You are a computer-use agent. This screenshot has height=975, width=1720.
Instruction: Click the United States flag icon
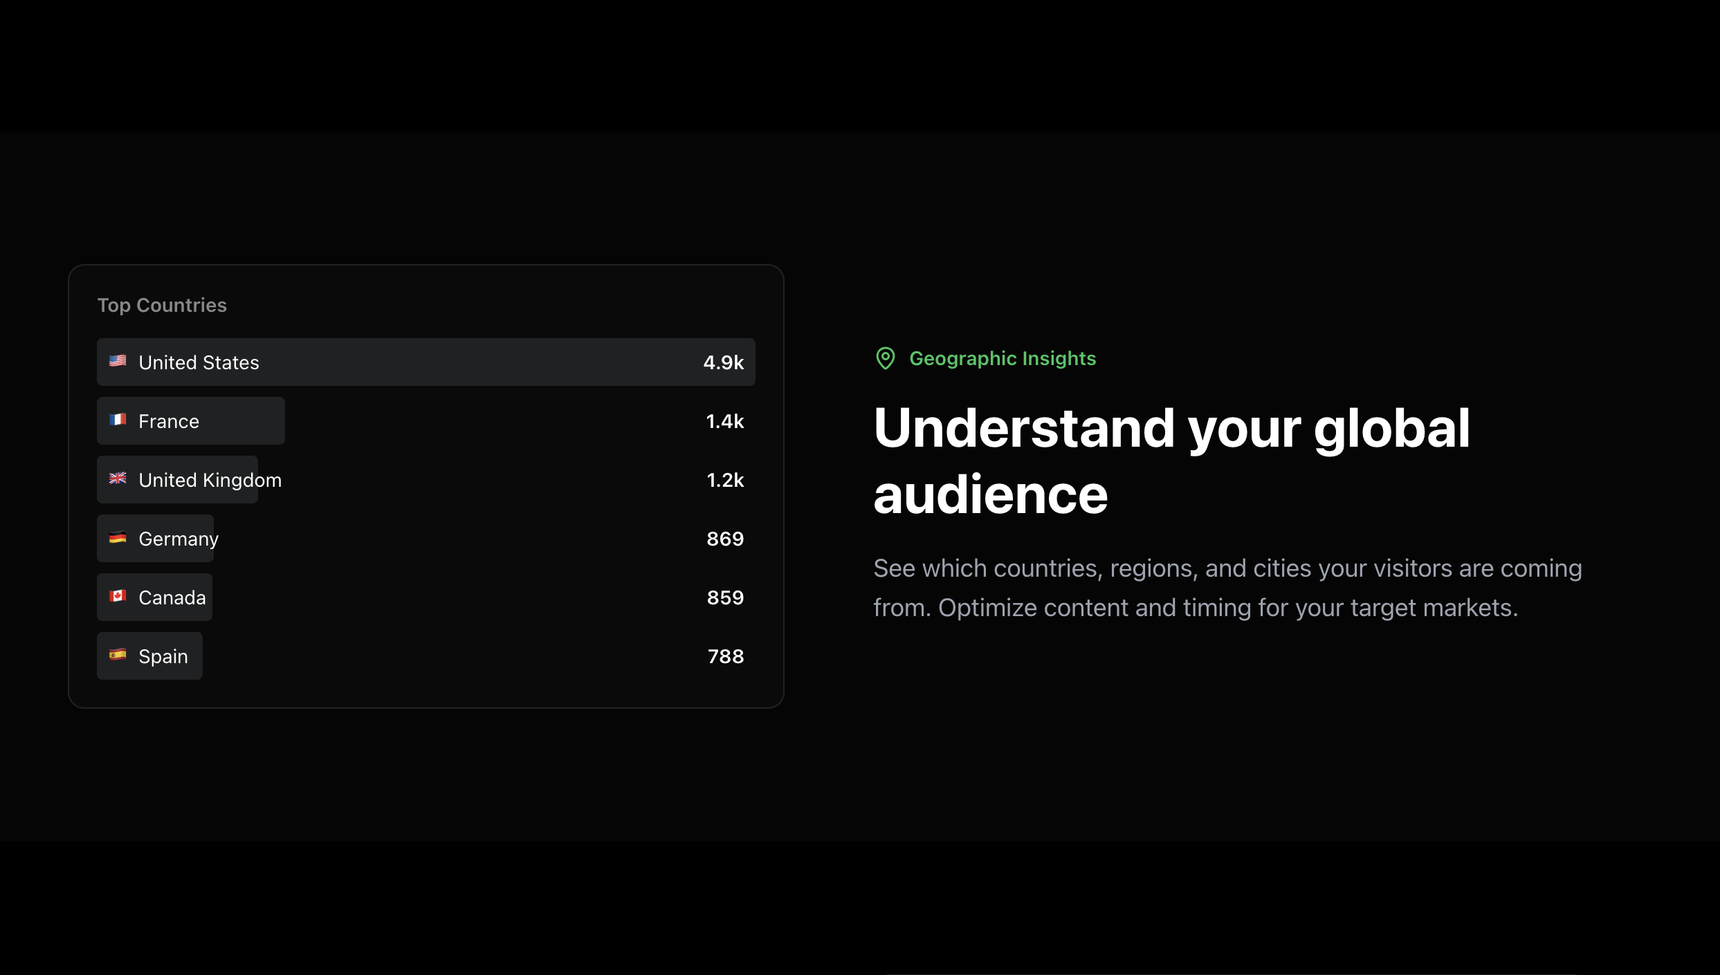point(118,361)
